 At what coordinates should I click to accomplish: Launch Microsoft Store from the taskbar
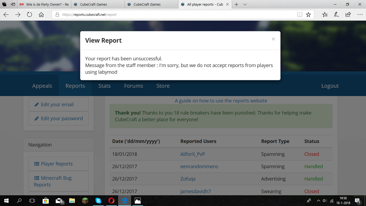point(46,201)
